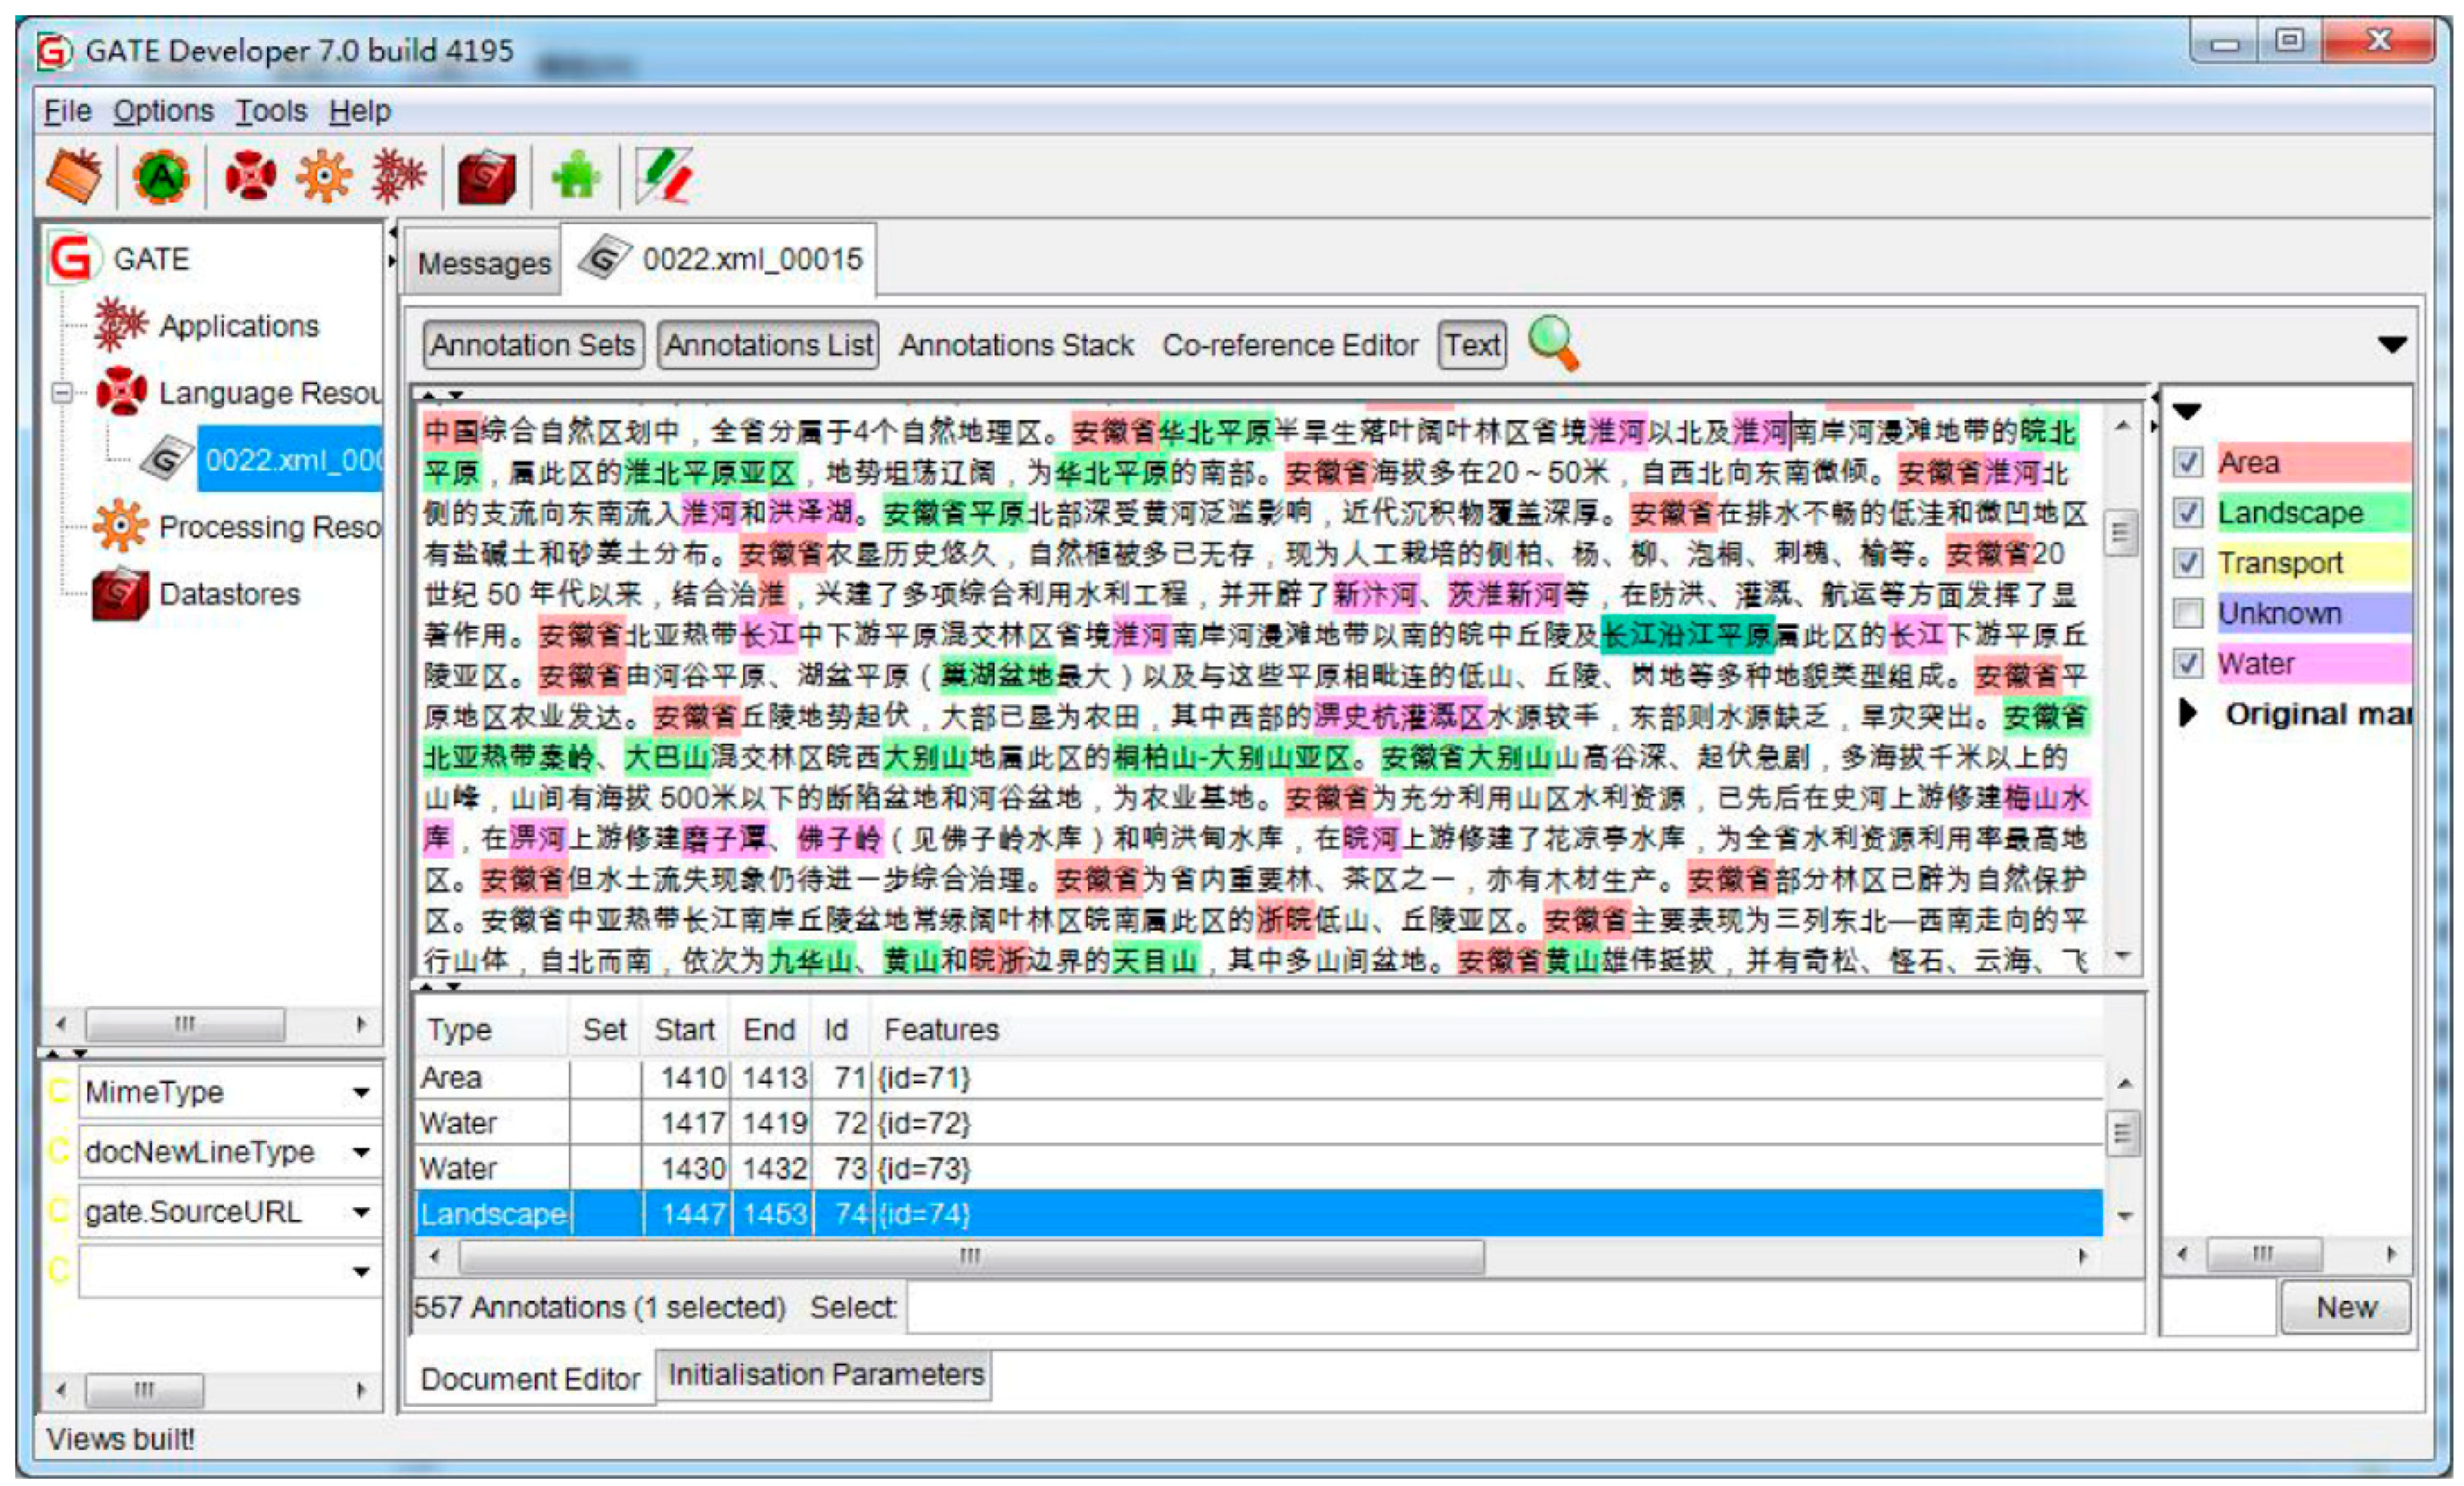The image size is (2464, 1486).
Task: Open the plugin manager puzzle piece icon
Action: click(x=576, y=176)
